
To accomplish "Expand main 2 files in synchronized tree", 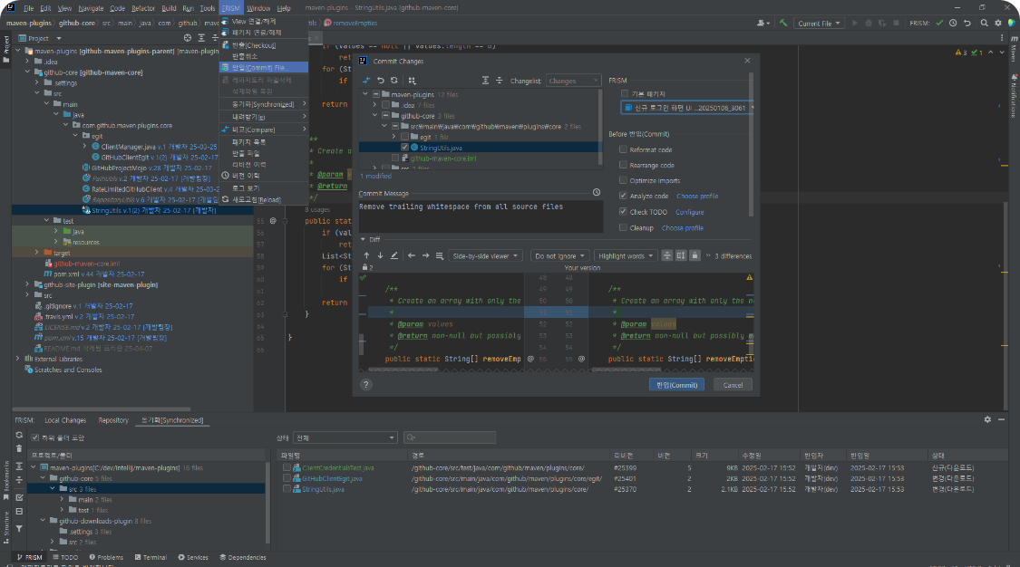I will [63, 499].
